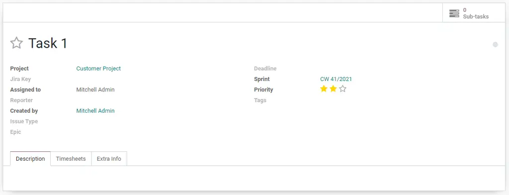Toggle the favorite star beside Task 1
The height and width of the screenshot is (195, 509).
[x=16, y=43]
